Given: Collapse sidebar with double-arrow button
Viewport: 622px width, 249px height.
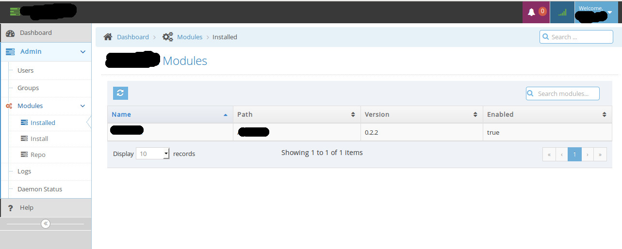Looking at the screenshot, I should point(46,224).
